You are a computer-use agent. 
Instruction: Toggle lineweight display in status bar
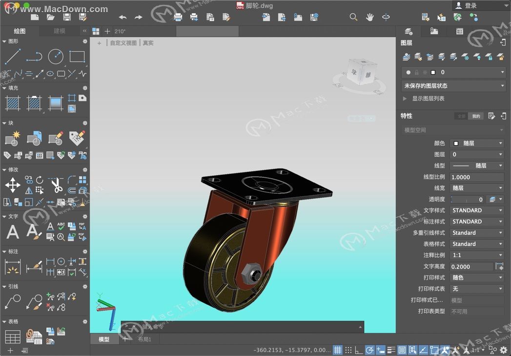coord(391,350)
